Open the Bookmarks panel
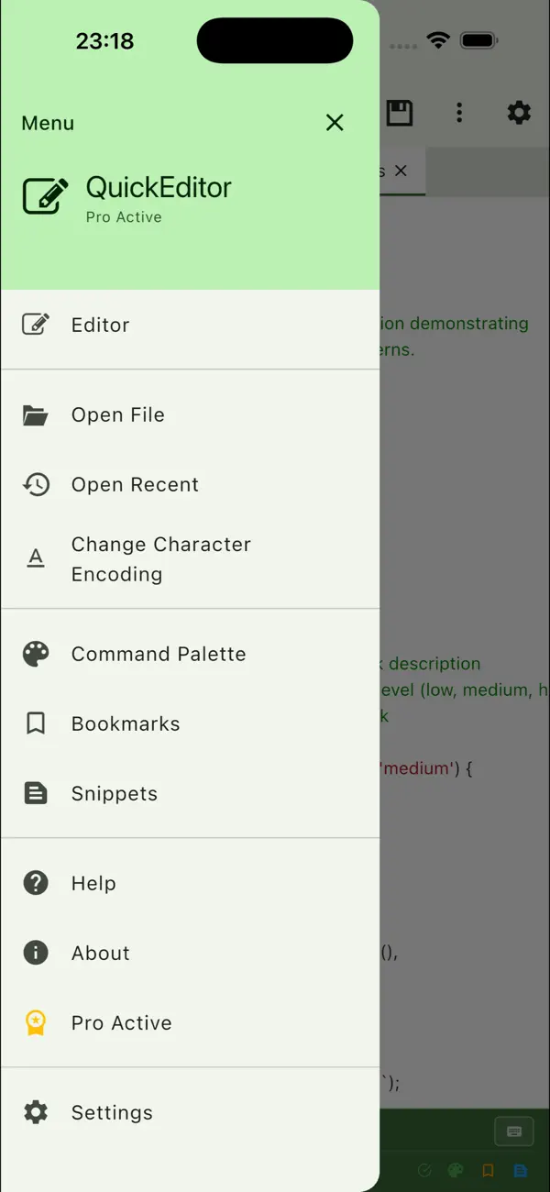 pyautogui.click(x=126, y=723)
